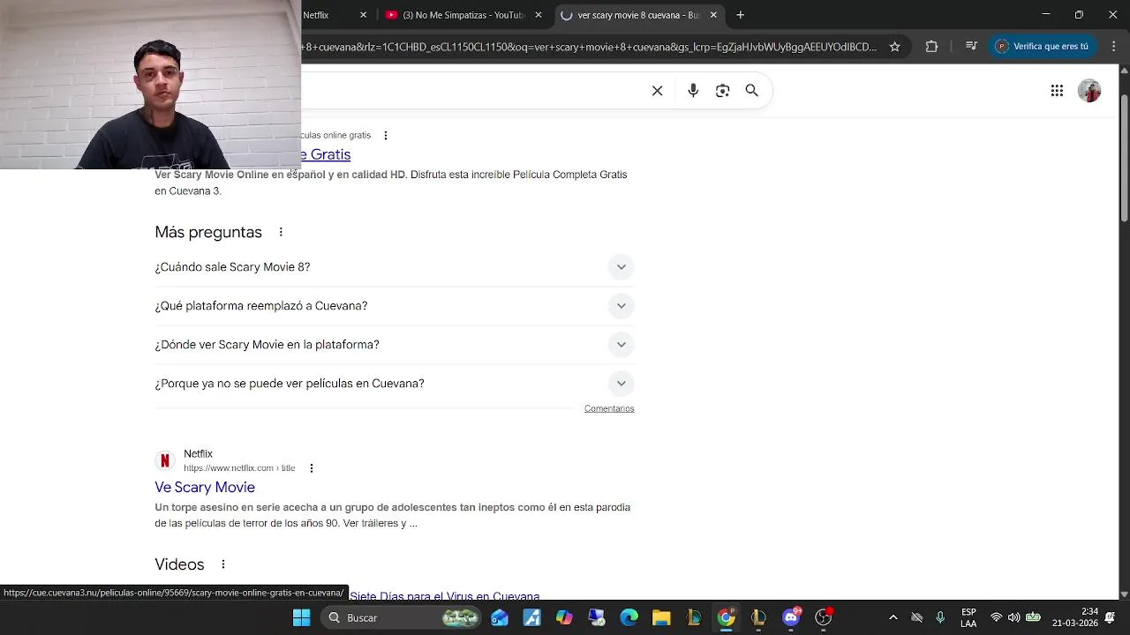This screenshot has width=1130, height=635.
Task: Open the Chrome three-dot menu
Action: 1113,47
